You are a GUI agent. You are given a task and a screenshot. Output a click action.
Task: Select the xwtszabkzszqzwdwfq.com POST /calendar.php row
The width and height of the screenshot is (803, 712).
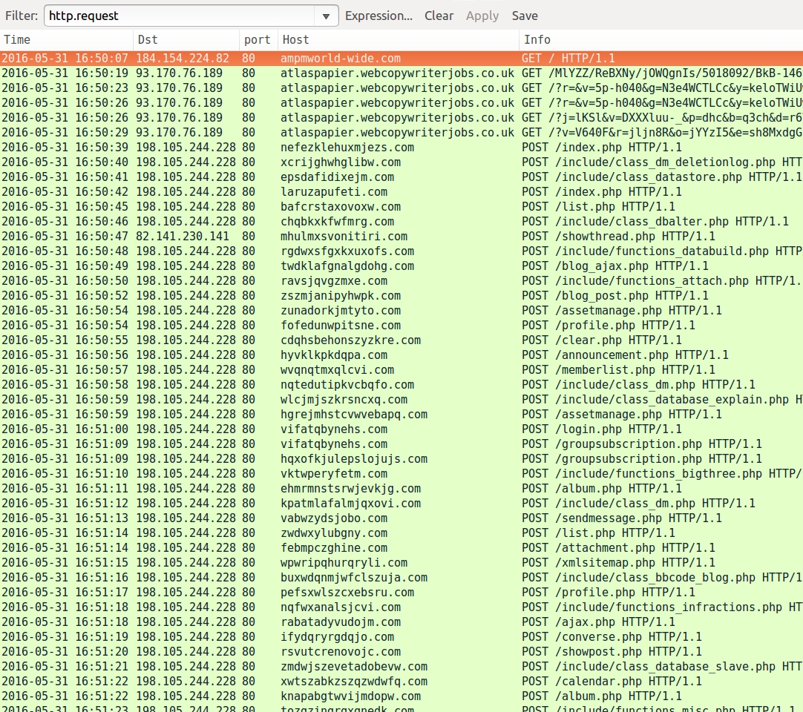coord(353,681)
